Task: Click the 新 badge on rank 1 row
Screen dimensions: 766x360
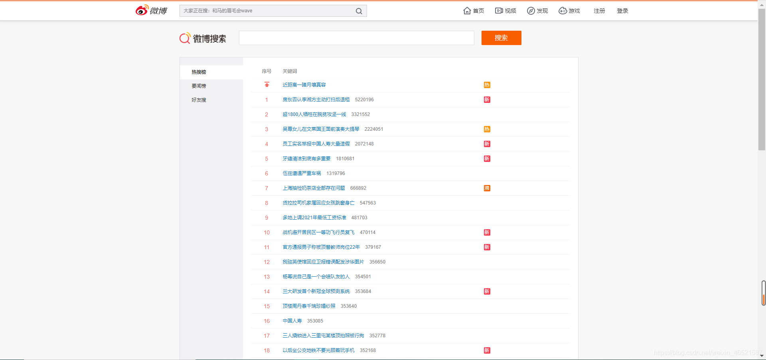Action: tap(487, 100)
